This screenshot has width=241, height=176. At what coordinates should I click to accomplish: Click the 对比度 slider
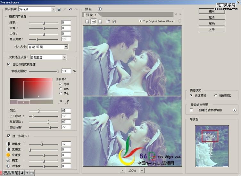tap(44, 166)
